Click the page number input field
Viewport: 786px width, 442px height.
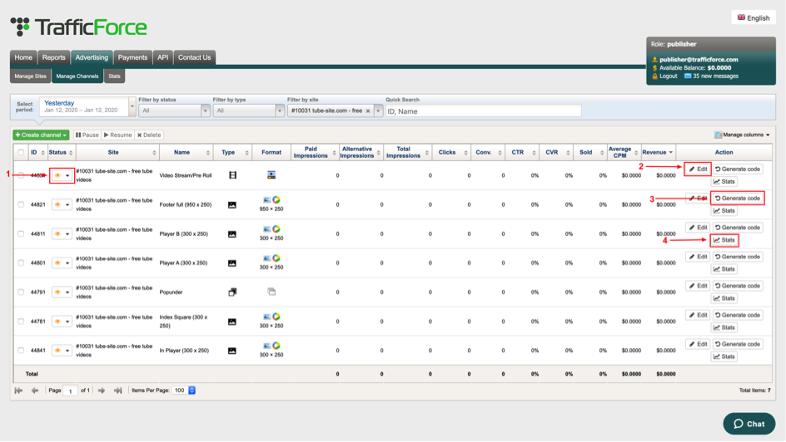pyautogui.click(x=70, y=391)
